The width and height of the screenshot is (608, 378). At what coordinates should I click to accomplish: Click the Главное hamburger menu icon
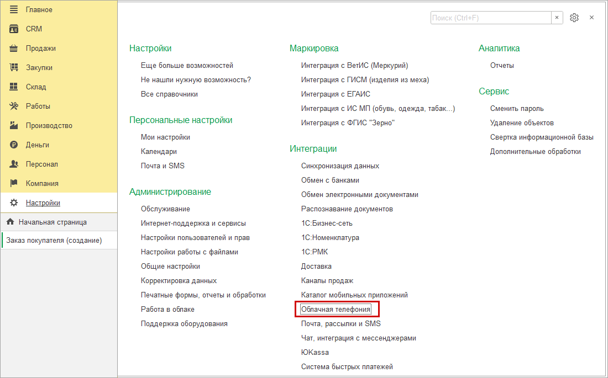pyautogui.click(x=14, y=10)
